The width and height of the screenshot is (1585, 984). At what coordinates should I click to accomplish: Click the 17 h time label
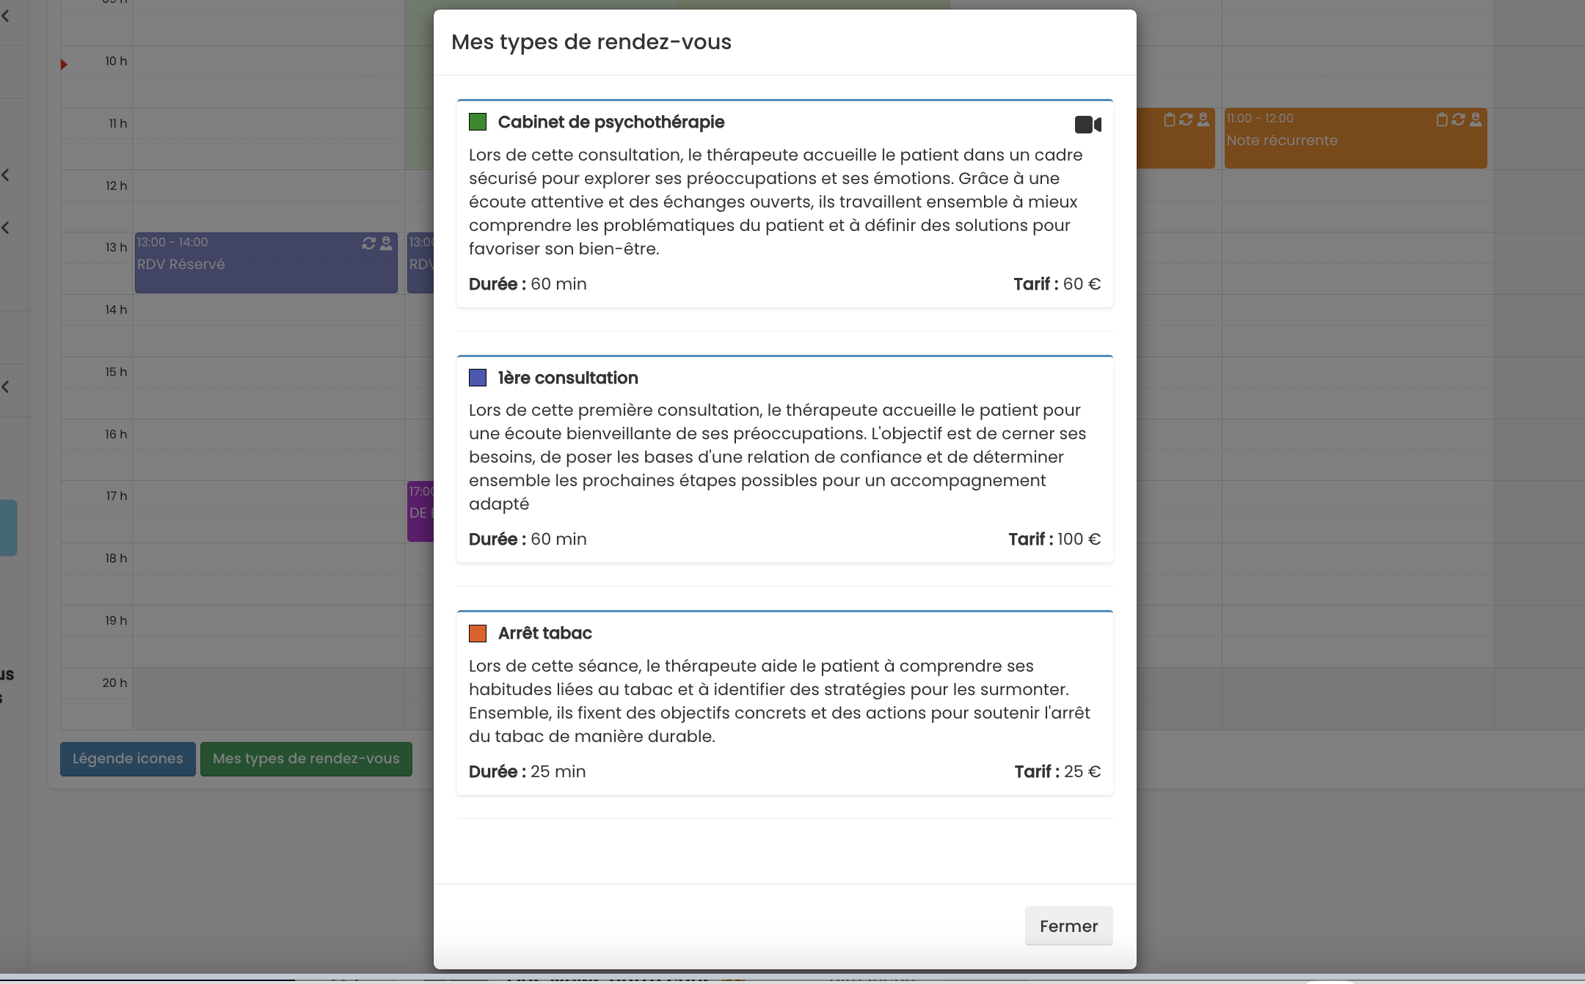pos(116,496)
